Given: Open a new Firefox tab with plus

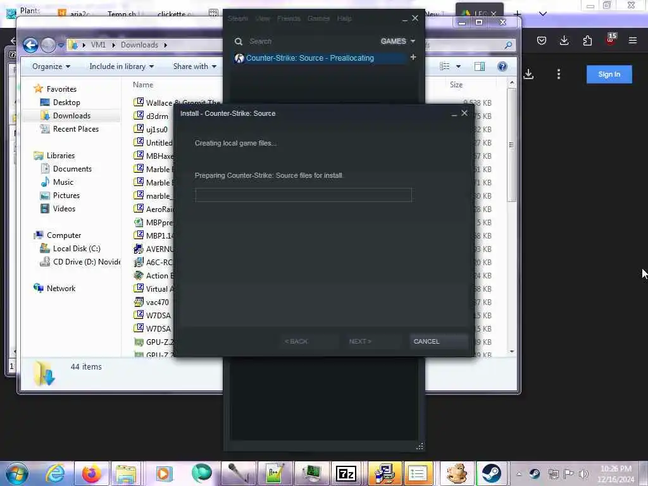Looking at the screenshot, I should 516,14.
